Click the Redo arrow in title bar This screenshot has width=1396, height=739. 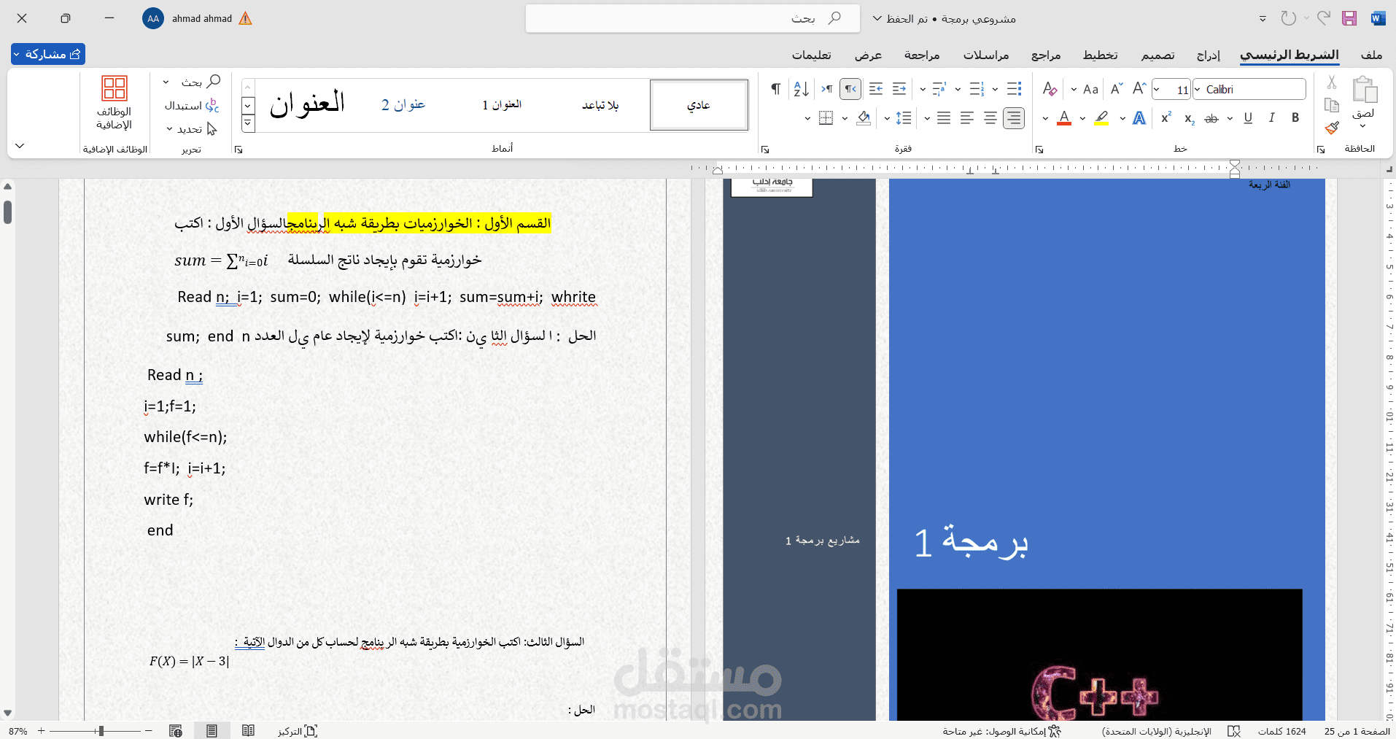(1289, 18)
